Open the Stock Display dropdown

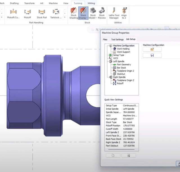point(83,17)
